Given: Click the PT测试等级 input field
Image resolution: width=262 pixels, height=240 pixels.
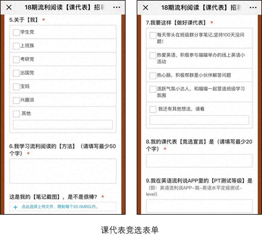Looking at the screenshot, I should (199, 206).
